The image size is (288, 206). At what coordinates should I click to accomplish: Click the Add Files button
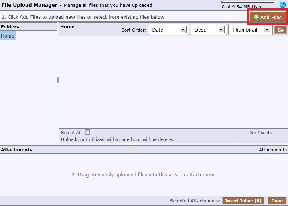click(268, 18)
